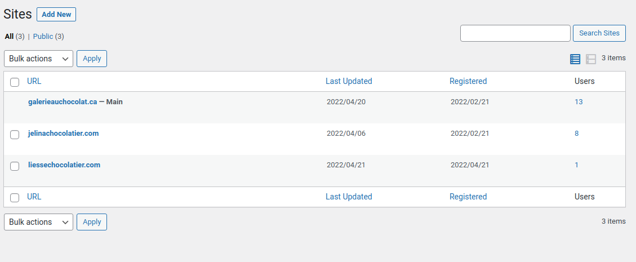
Task: Show the Public sites filter
Action: [x=43, y=37]
